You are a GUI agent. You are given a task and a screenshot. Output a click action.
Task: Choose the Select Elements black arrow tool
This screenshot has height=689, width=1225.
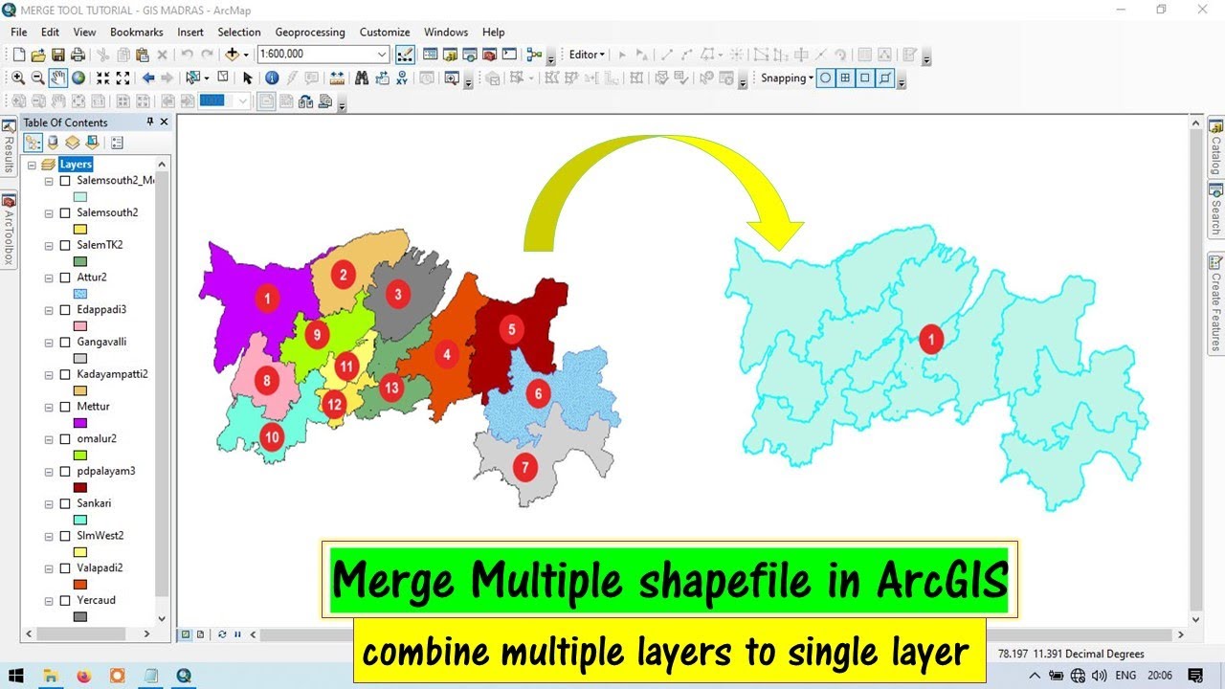[x=247, y=78]
